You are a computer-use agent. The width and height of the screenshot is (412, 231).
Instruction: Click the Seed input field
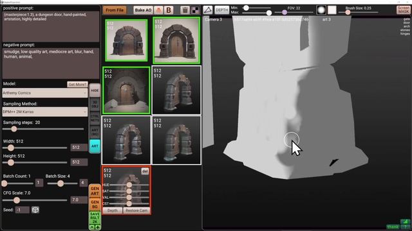click(x=22, y=210)
